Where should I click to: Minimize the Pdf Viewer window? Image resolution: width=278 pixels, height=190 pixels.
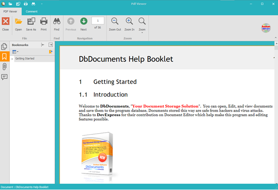251,4
